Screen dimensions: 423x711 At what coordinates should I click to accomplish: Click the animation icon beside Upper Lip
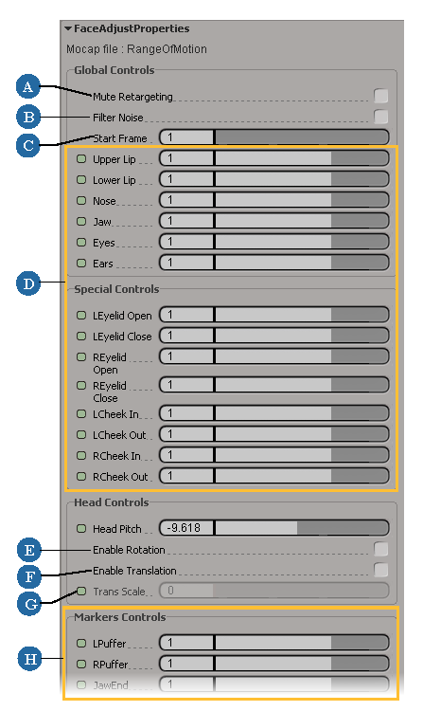pyautogui.click(x=81, y=159)
